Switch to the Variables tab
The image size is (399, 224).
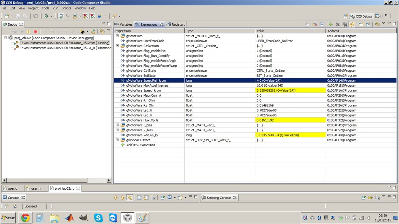123,24
